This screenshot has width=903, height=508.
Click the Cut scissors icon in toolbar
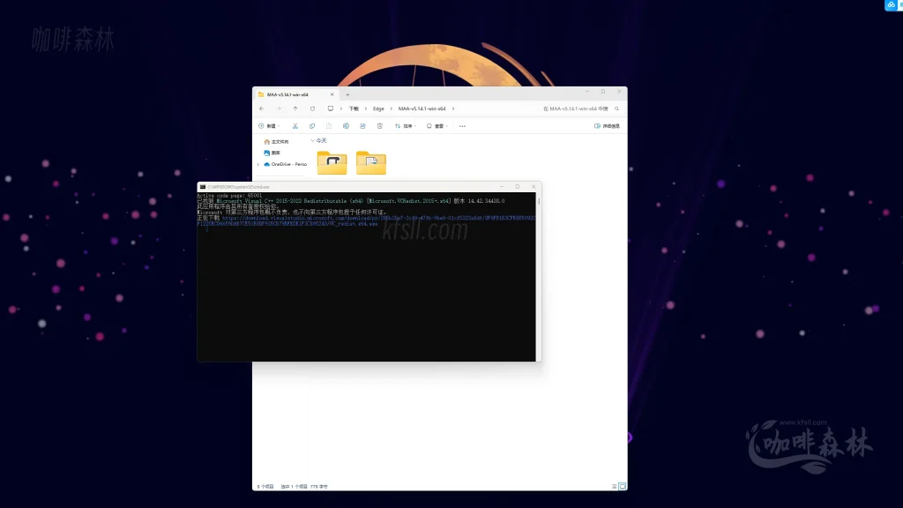(x=295, y=126)
